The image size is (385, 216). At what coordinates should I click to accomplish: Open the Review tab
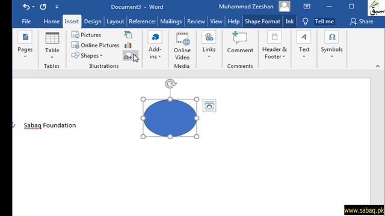(x=196, y=22)
